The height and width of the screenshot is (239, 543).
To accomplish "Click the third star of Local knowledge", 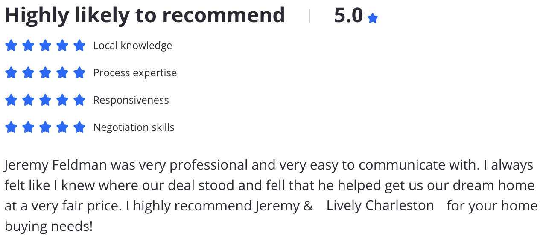I will (45, 46).
